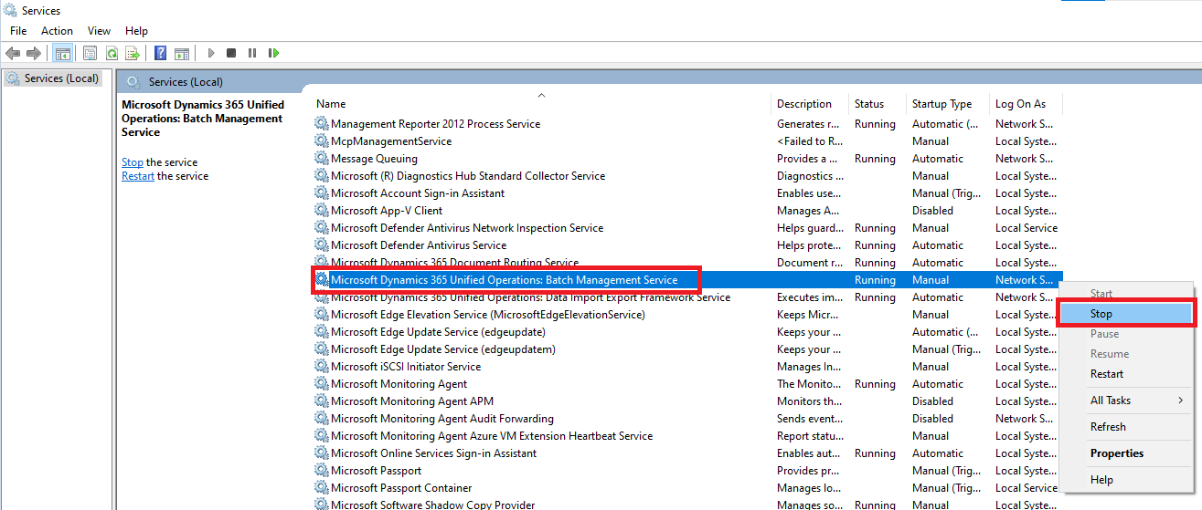Click the Show/Hide Console Tree icon
This screenshot has height=510, width=1202.
62,54
